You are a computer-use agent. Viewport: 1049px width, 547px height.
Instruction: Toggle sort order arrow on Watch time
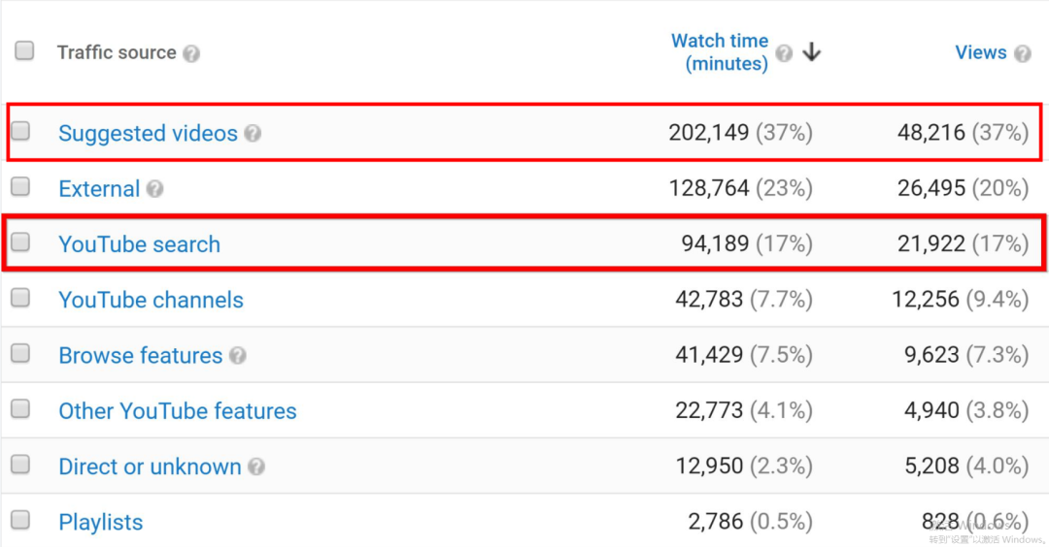(812, 52)
